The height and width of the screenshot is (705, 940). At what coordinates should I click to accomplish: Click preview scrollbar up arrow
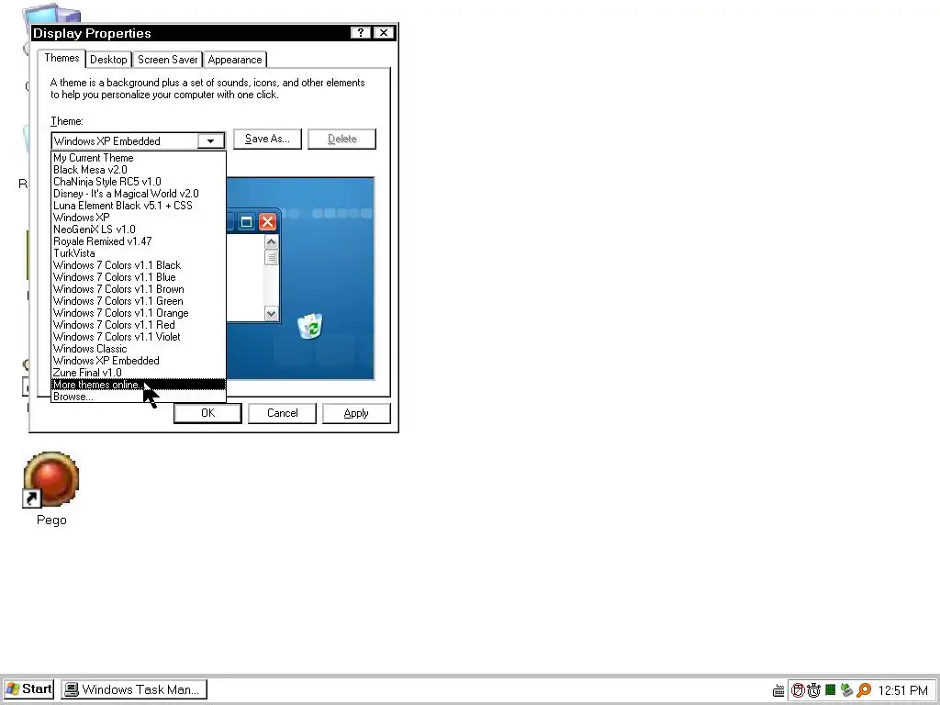click(x=271, y=242)
